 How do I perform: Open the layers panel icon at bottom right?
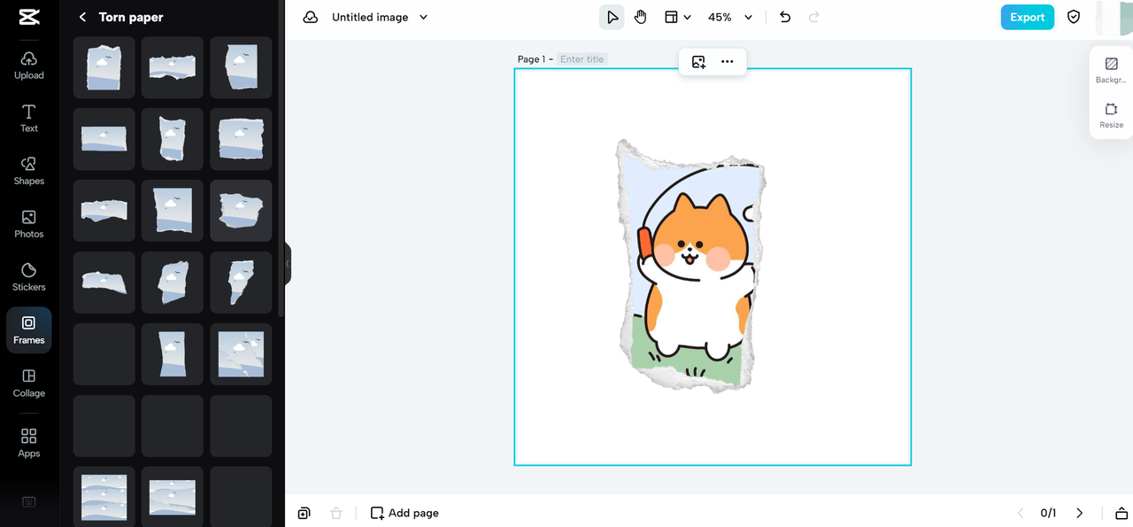coord(1121,513)
